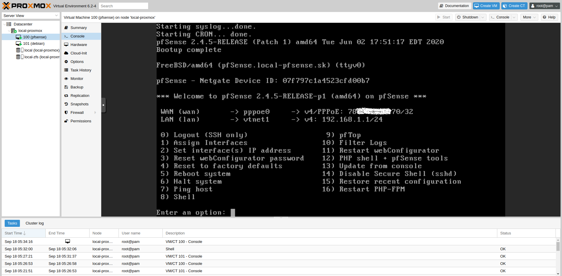Expand the noVNC console side panel handle
562x276 pixels.
click(x=103, y=105)
